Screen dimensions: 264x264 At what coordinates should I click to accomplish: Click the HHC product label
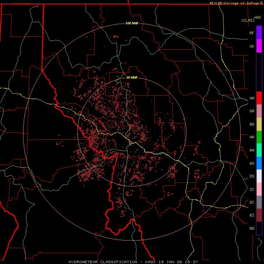[x=258, y=18]
